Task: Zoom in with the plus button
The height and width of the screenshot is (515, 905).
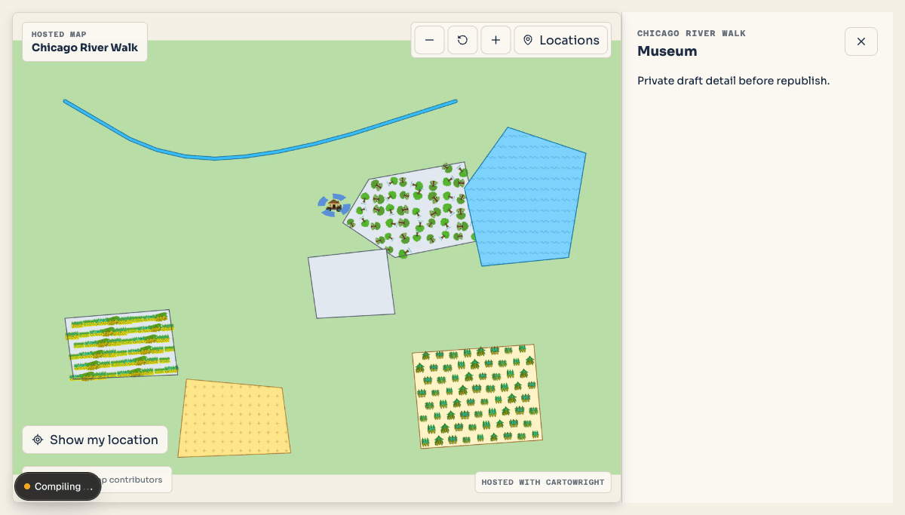Action: coord(495,40)
